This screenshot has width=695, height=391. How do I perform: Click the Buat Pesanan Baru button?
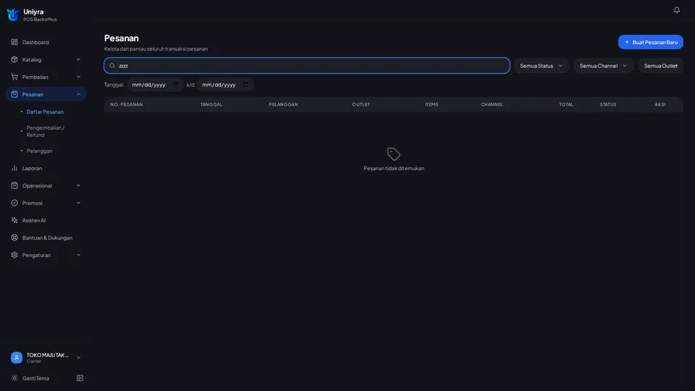(650, 42)
